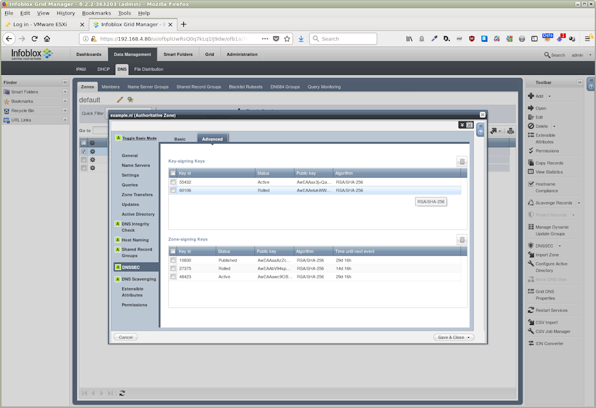Click the Firefox downloads arrow icon
596x408 pixels.
coord(301,39)
